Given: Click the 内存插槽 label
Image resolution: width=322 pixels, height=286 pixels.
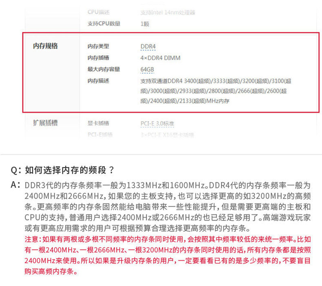Looking at the screenshot, I should tap(98, 58).
